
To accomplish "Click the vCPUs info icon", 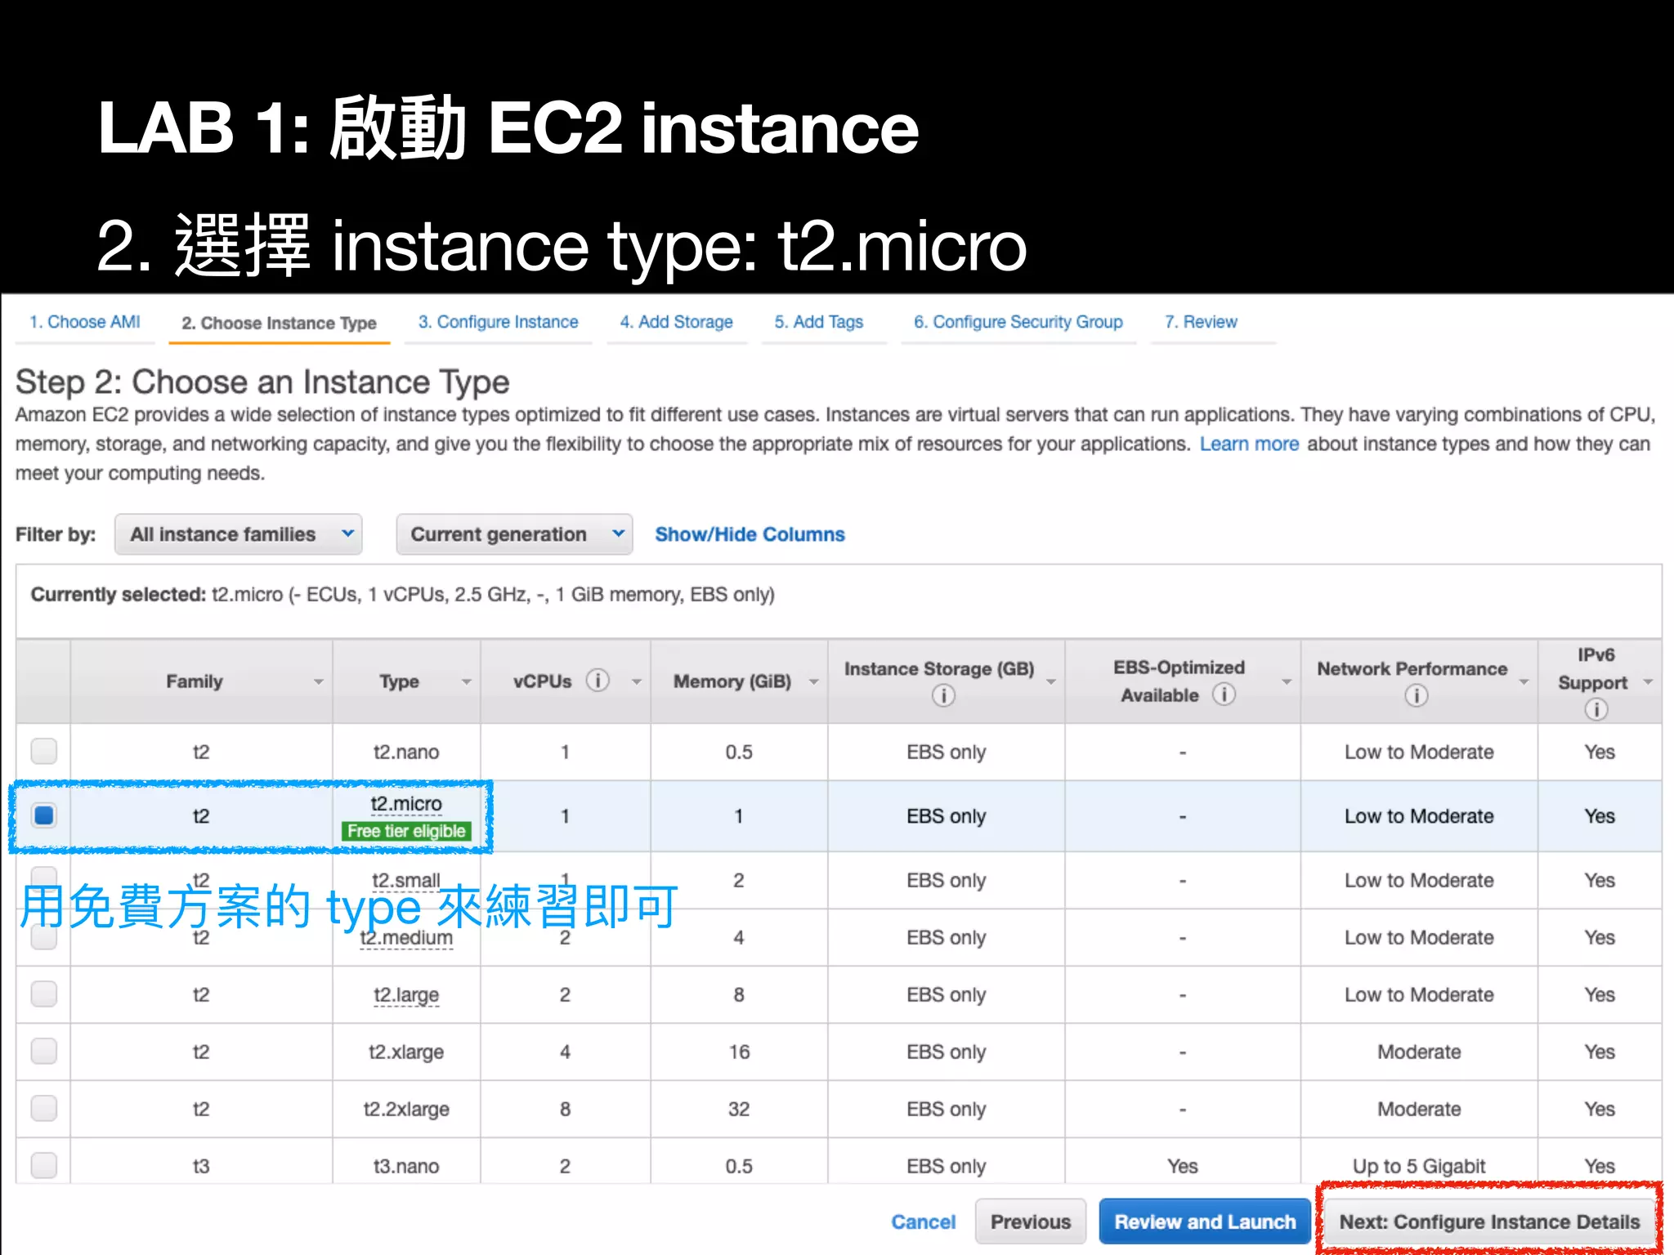I will tap(598, 680).
